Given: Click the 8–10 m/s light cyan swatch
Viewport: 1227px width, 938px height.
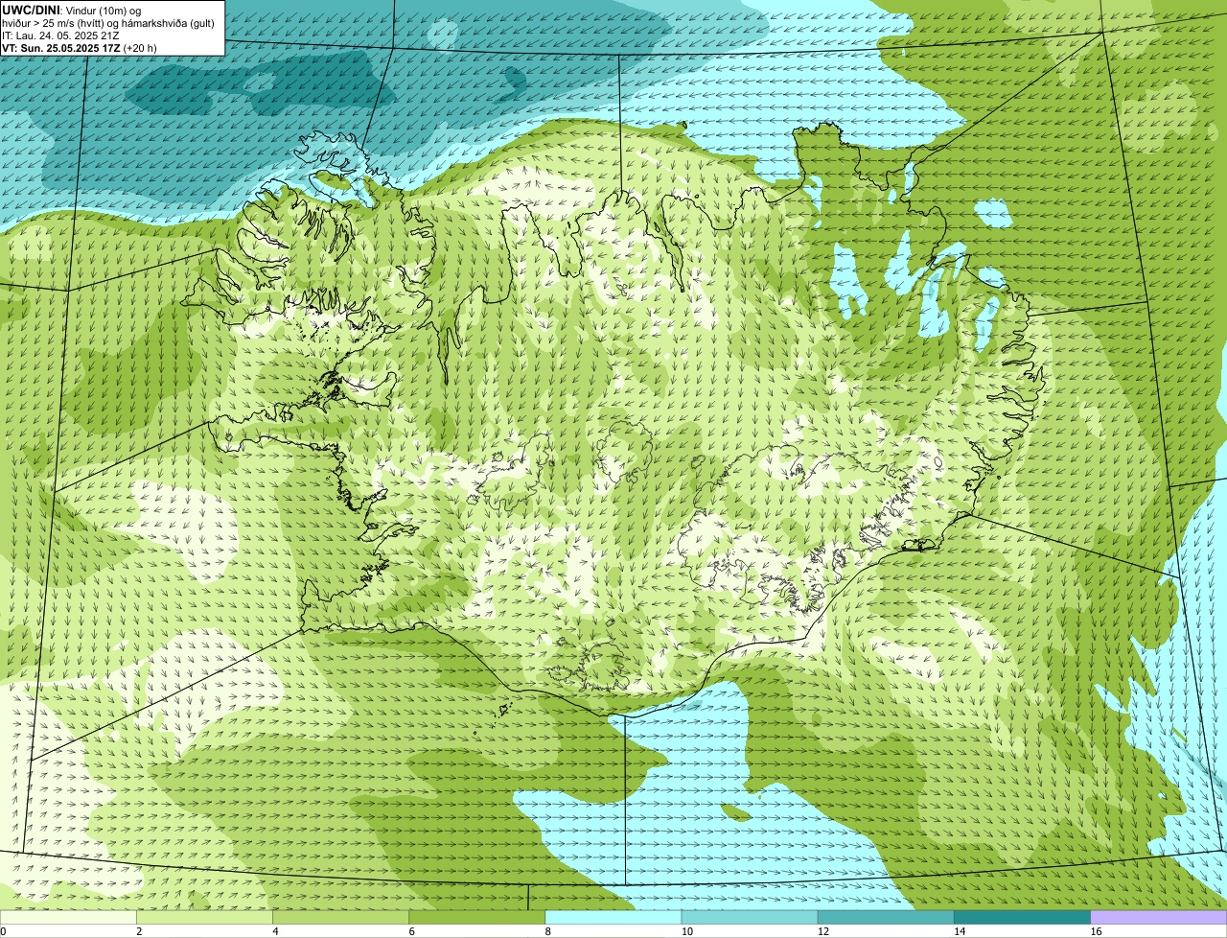Looking at the screenshot, I should [613, 917].
